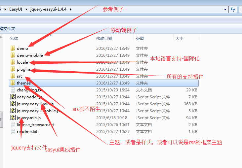Screen dimensions: 242x168
Task: Select the folder name plugins
Action: coord(24,69)
